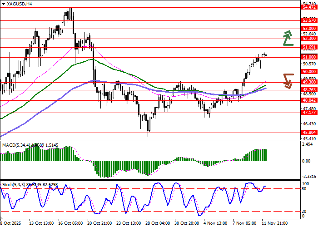Viewport: 318px width, 227px height.
Task: Click the 48.042 price level tag
Action: [x=309, y=100]
